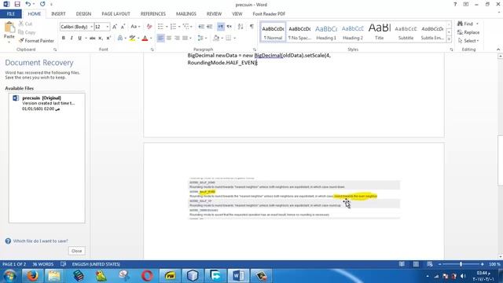The width and height of the screenshot is (503, 283).
Task: Click Find binoculars in Editing group
Action: point(465,24)
